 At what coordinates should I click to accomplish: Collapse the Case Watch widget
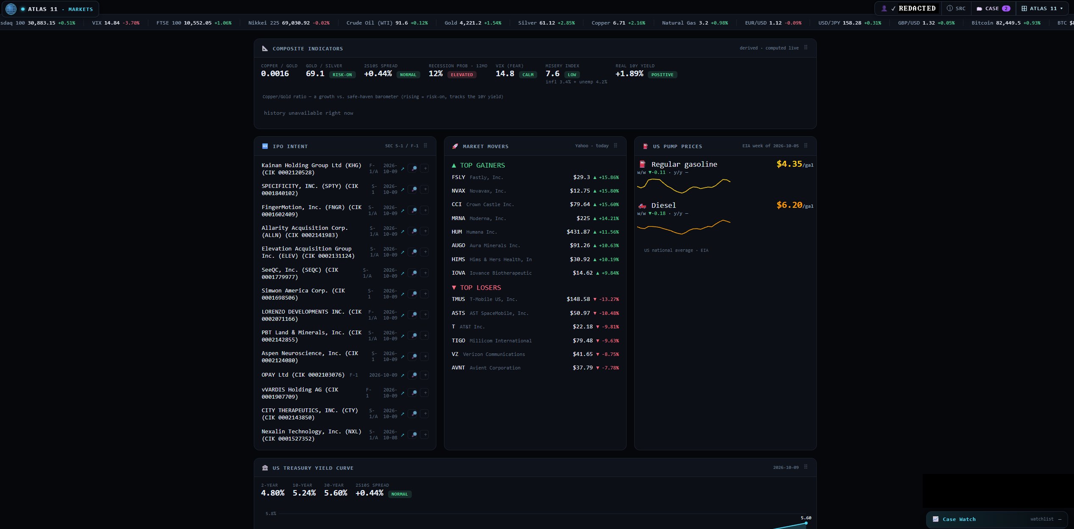tap(1060, 519)
